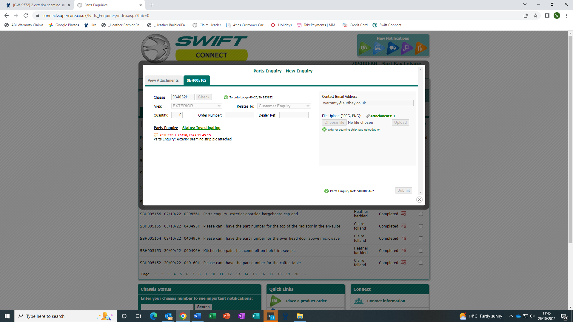Click the comment bubble icon beside 70SURFBH

[156, 135]
